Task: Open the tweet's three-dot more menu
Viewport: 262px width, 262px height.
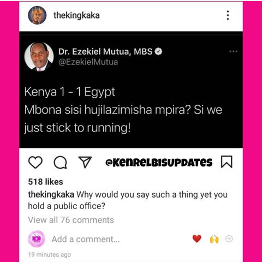Action: [x=233, y=51]
